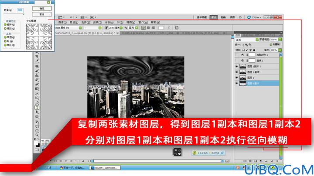Open the zoom level 48.2 dropdown
Image resolution: width=314 pixels, height=176 pixels.
76,17
